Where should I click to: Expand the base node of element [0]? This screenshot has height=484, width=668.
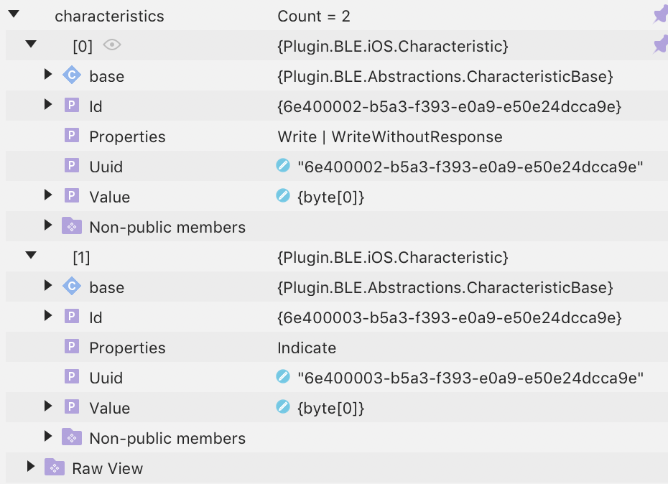click(x=47, y=75)
